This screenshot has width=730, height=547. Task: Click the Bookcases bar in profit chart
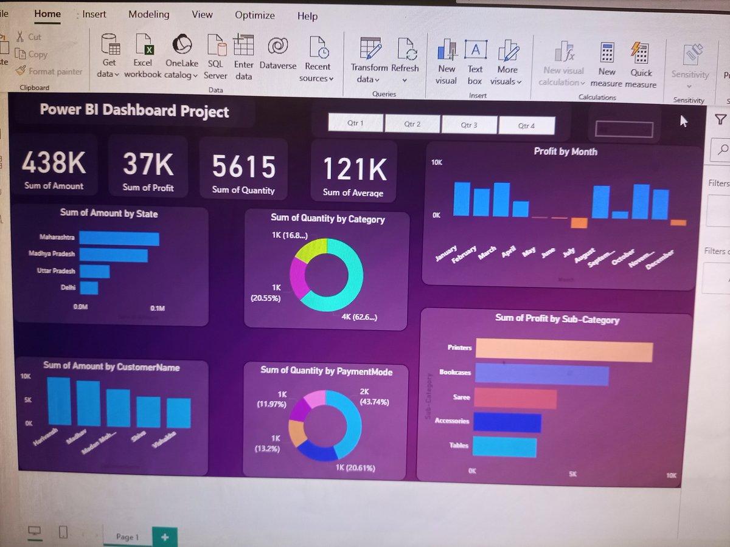tap(541, 375)
